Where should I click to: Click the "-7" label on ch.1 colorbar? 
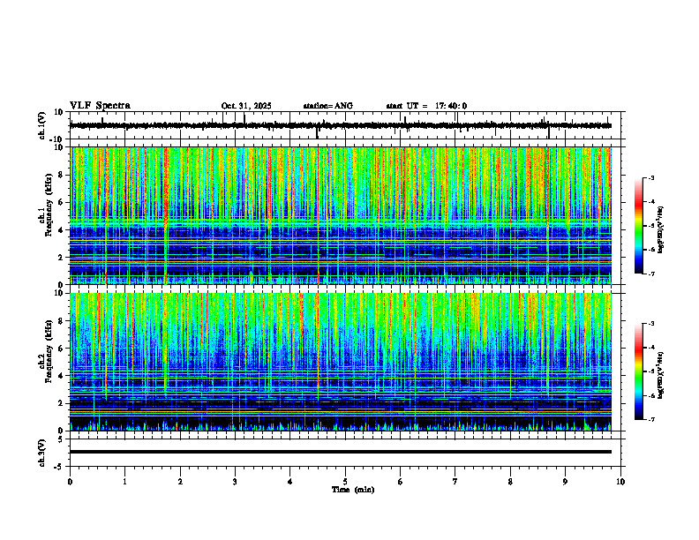(650, 274)
